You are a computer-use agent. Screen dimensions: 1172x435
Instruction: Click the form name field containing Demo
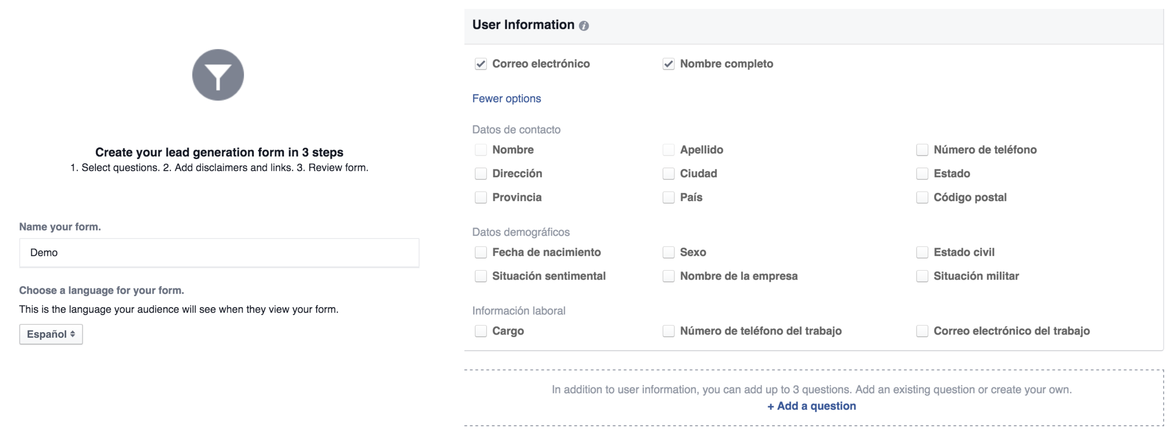coord(218,252)
